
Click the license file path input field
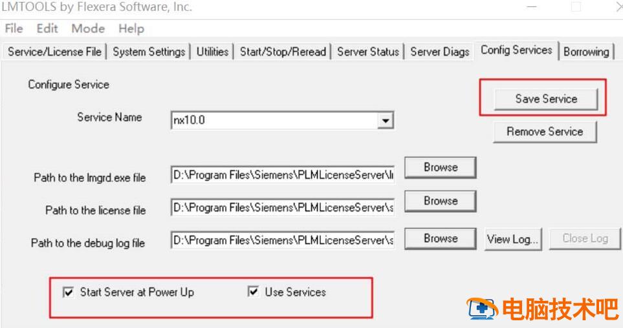click(283, 207)
